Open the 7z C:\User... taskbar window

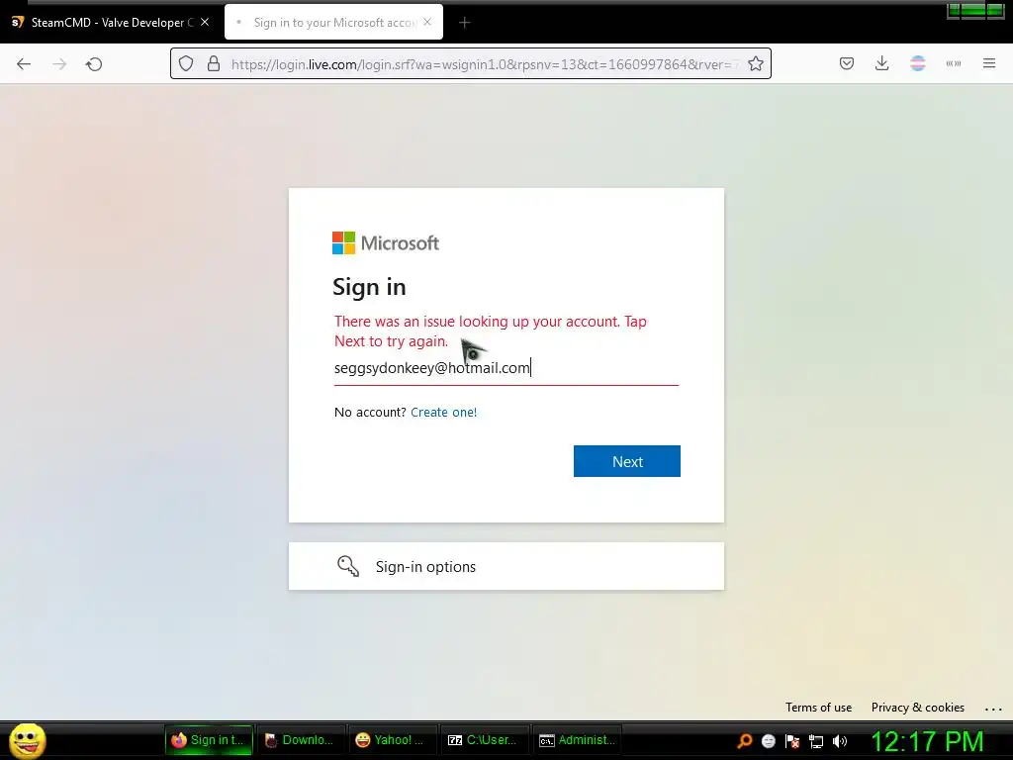coord(483,740)
